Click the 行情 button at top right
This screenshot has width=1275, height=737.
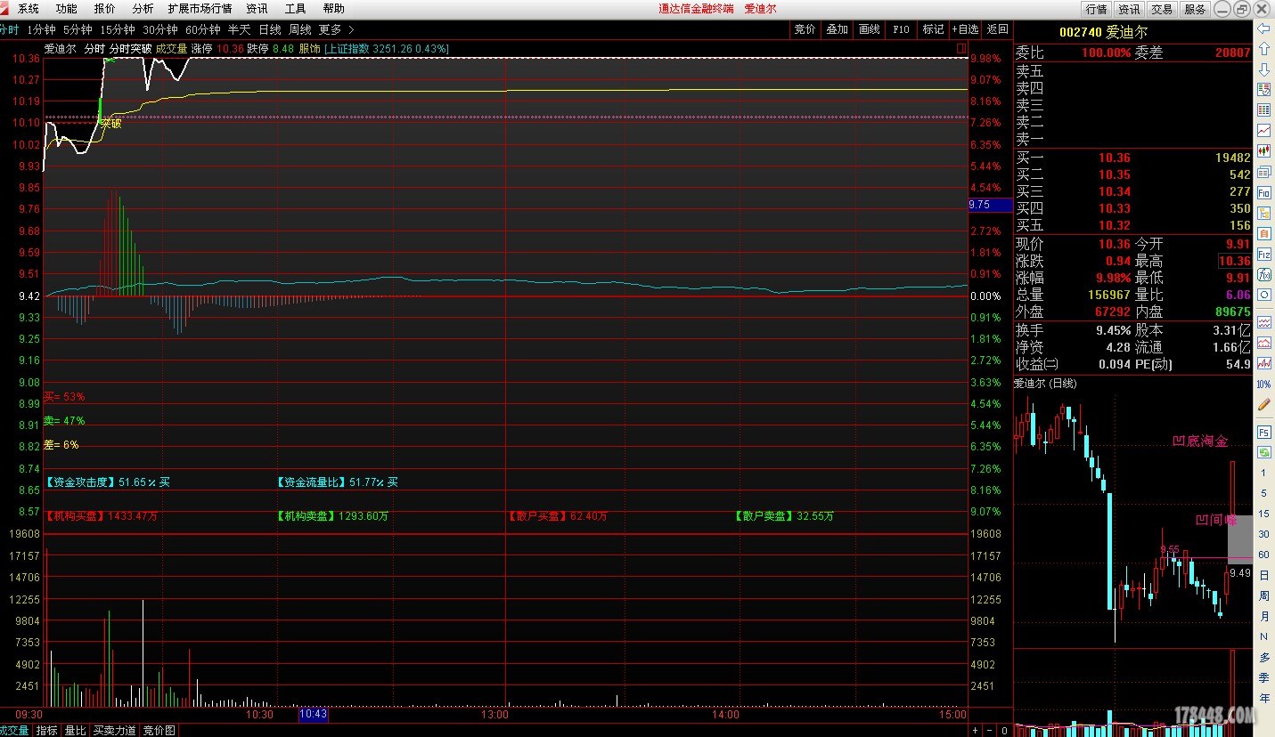pyautogui.click(x=1096, y=9)
